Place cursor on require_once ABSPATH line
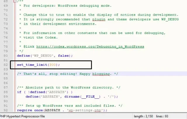 (62, 110)
